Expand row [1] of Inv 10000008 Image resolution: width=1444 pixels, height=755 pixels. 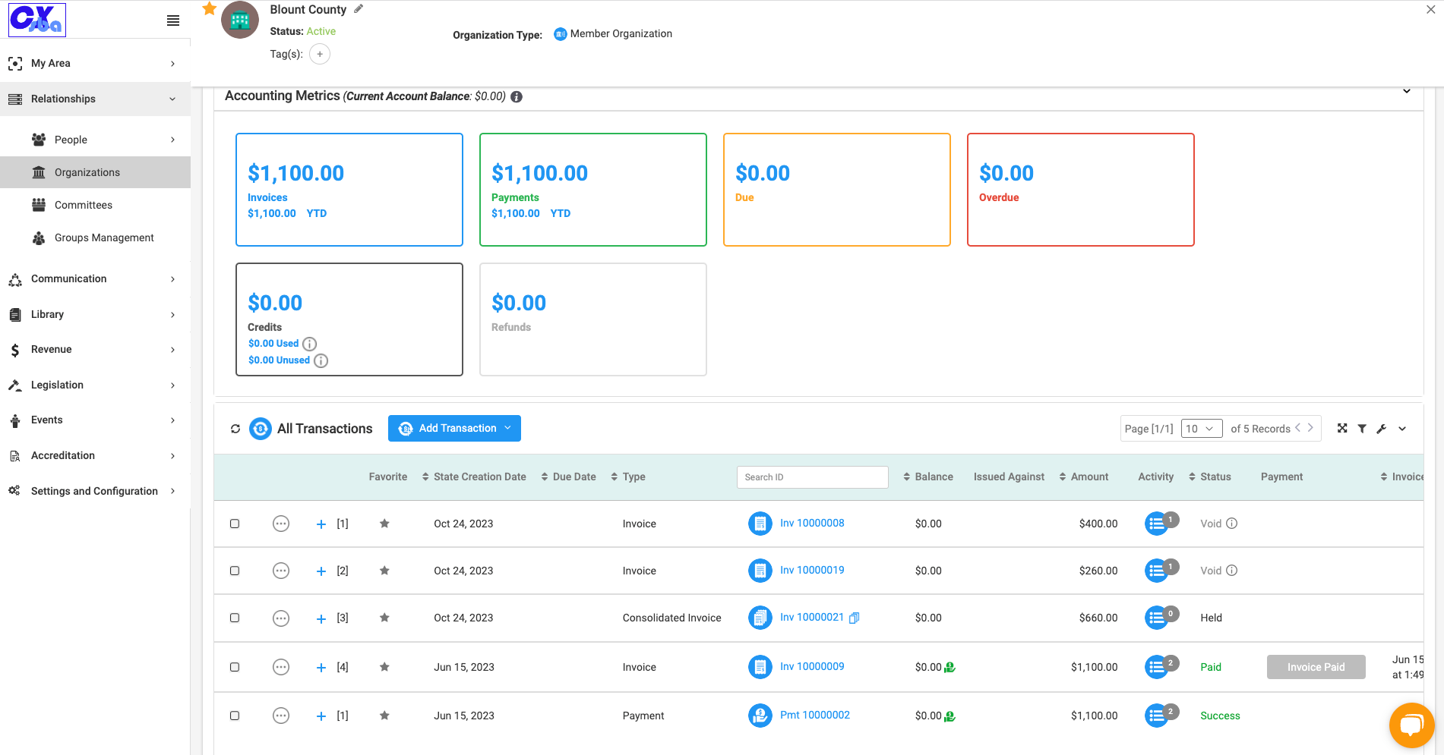tap(321, 524)
